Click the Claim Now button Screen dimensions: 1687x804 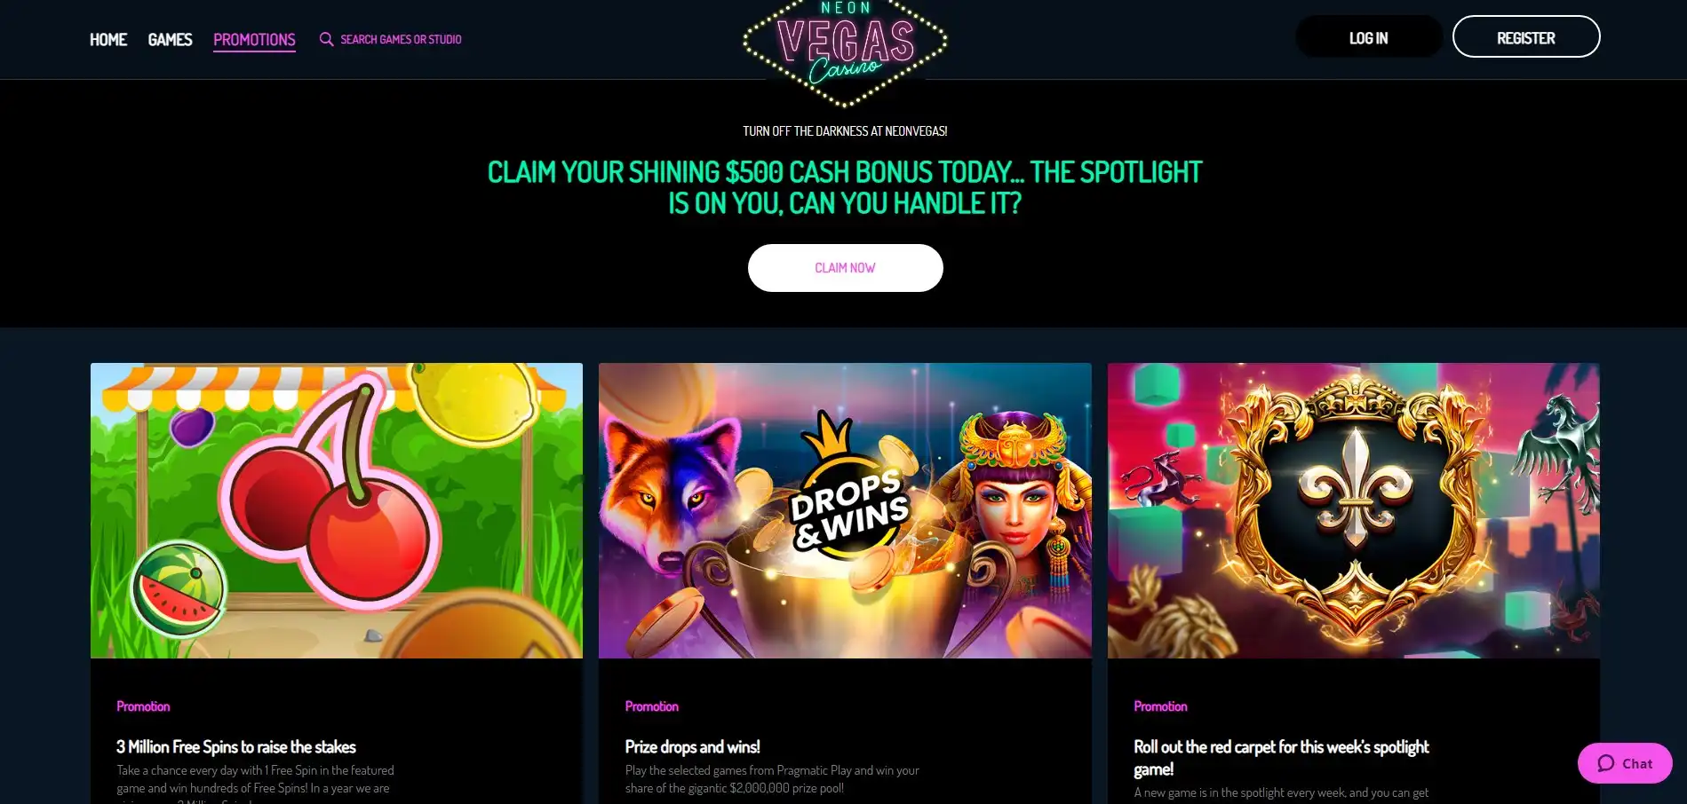(845, 268)
